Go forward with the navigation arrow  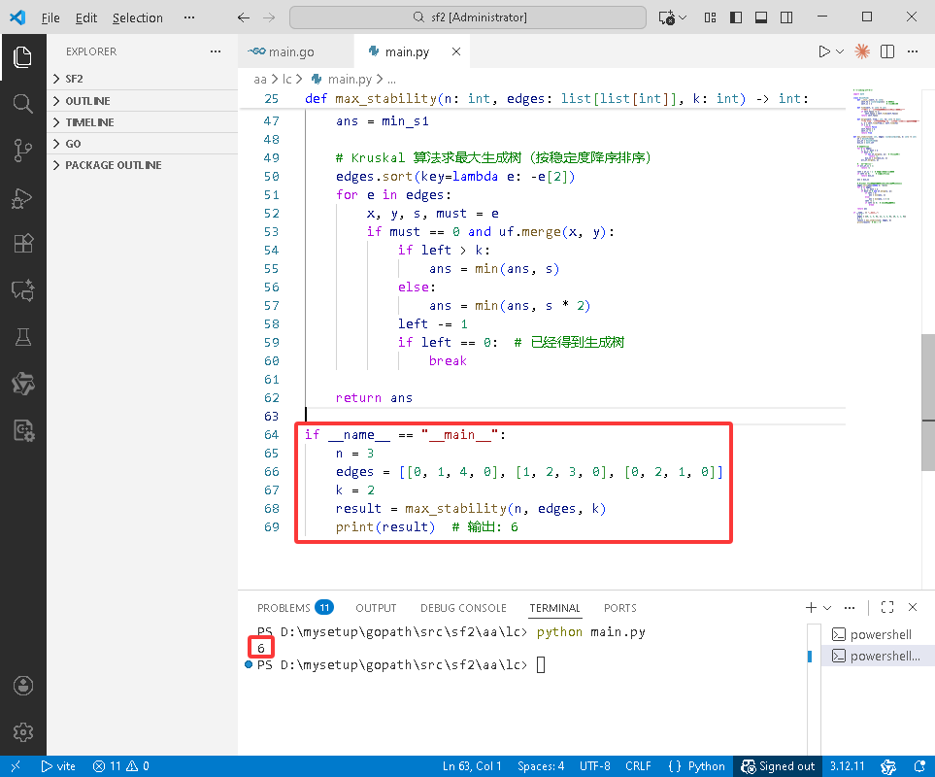pos(269,17)
